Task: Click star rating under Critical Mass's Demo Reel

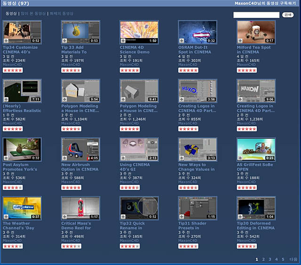Action: (71, 246)
